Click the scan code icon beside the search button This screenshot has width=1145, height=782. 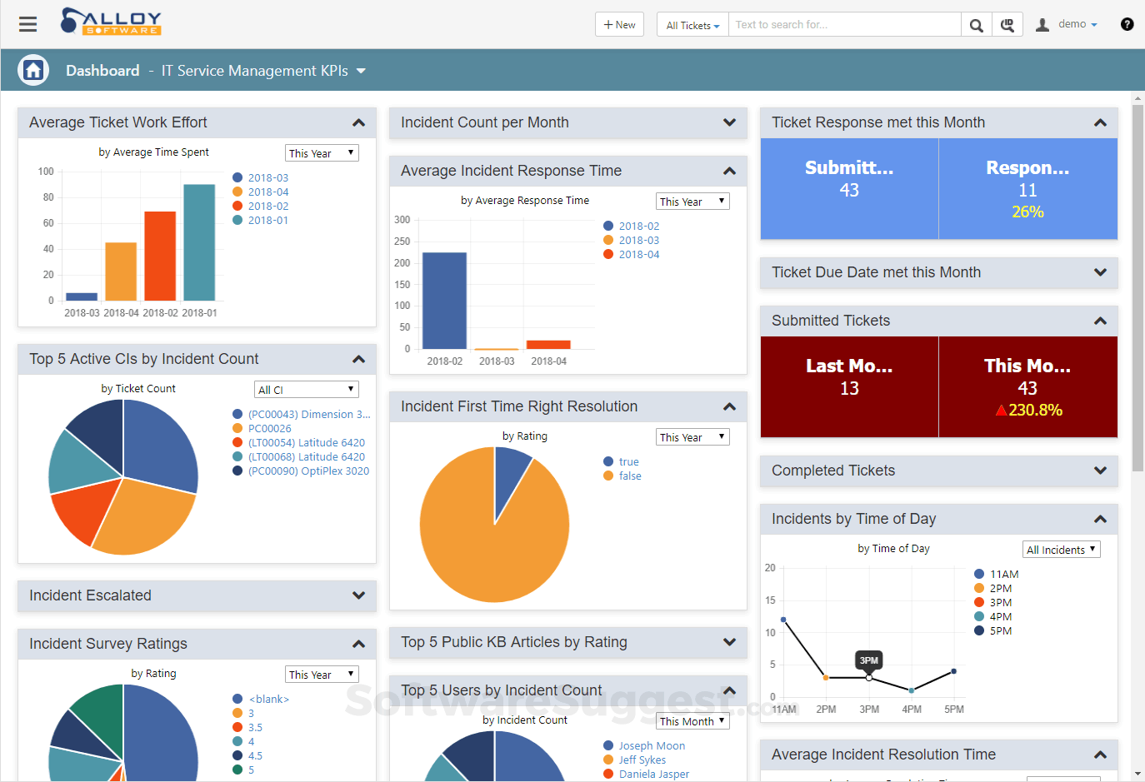click(1007, 24)
